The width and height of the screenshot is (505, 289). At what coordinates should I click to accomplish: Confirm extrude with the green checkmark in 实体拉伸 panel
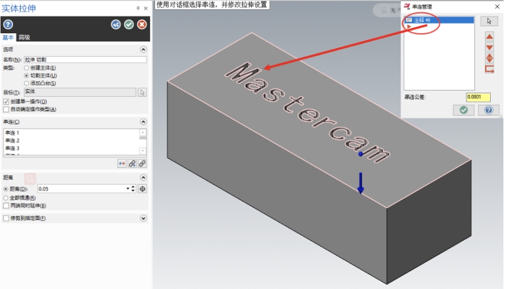tap(129, 24)
